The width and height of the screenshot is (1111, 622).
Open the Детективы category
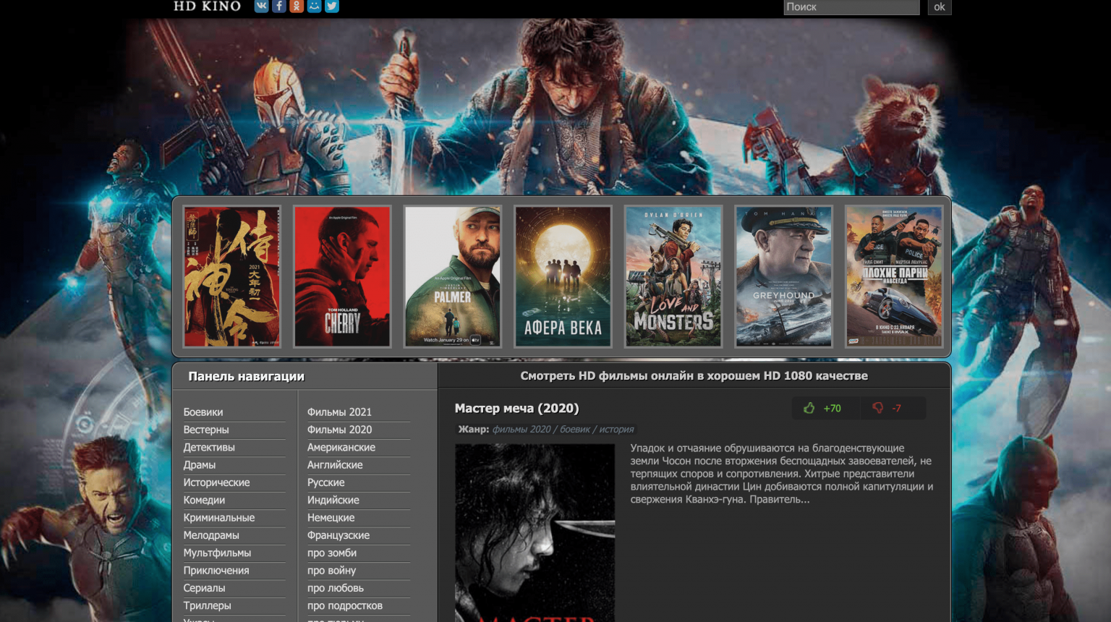coord(209,447)
